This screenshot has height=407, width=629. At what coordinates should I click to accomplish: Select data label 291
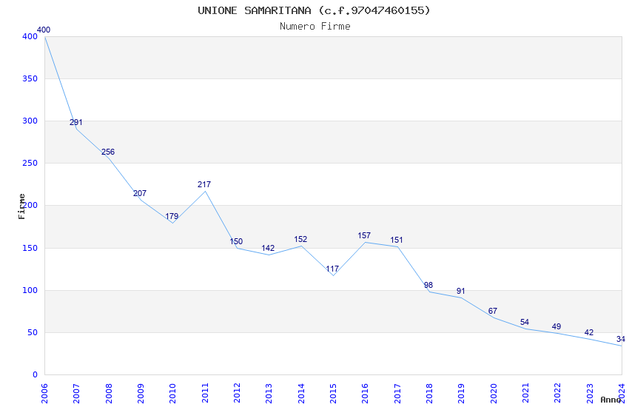(x=75, y=122)
